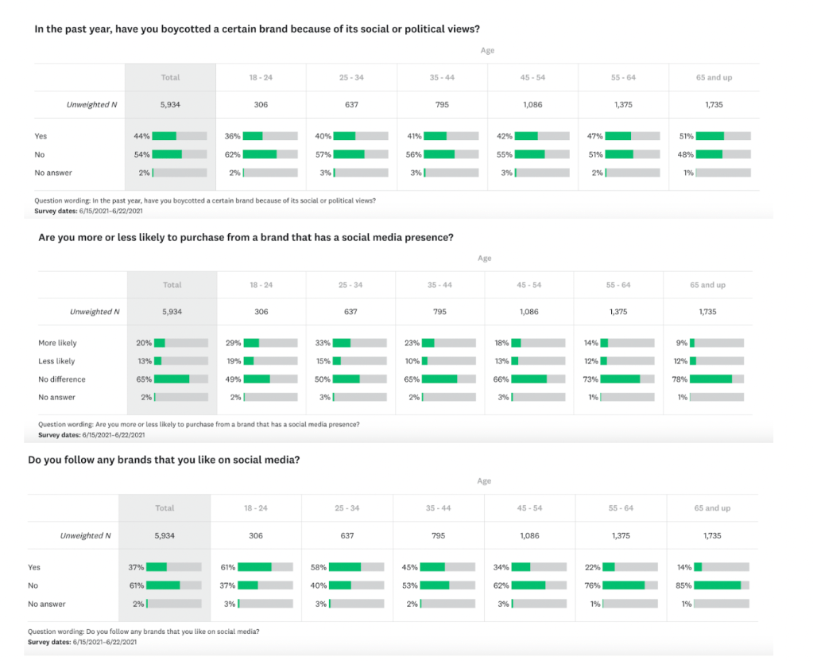Viewport: 813px width, 661px height.
Task: Click the 'No difference' row label
Action: pos(62,379)
